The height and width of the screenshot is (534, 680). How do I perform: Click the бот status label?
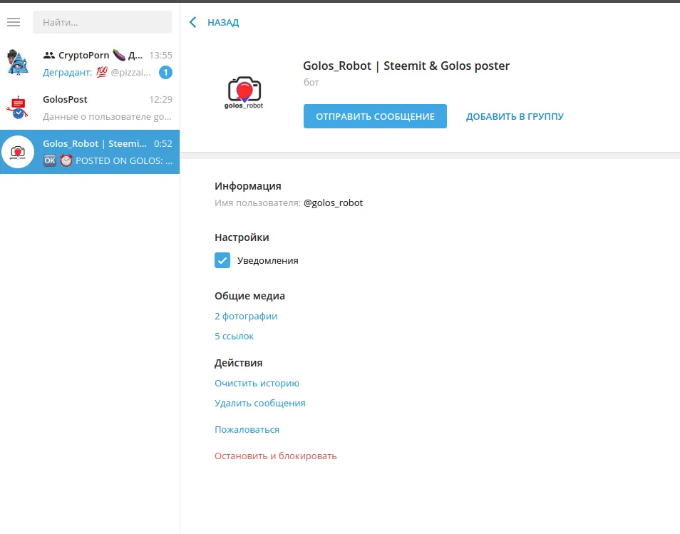[311, 83]
